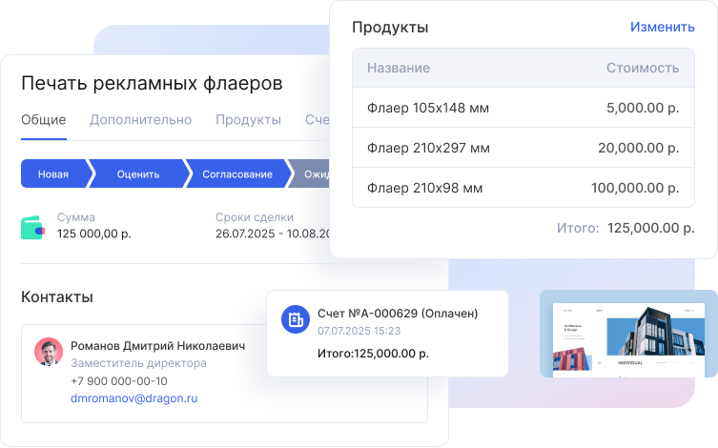Switch to the Продукты tab

click(248, 120)
